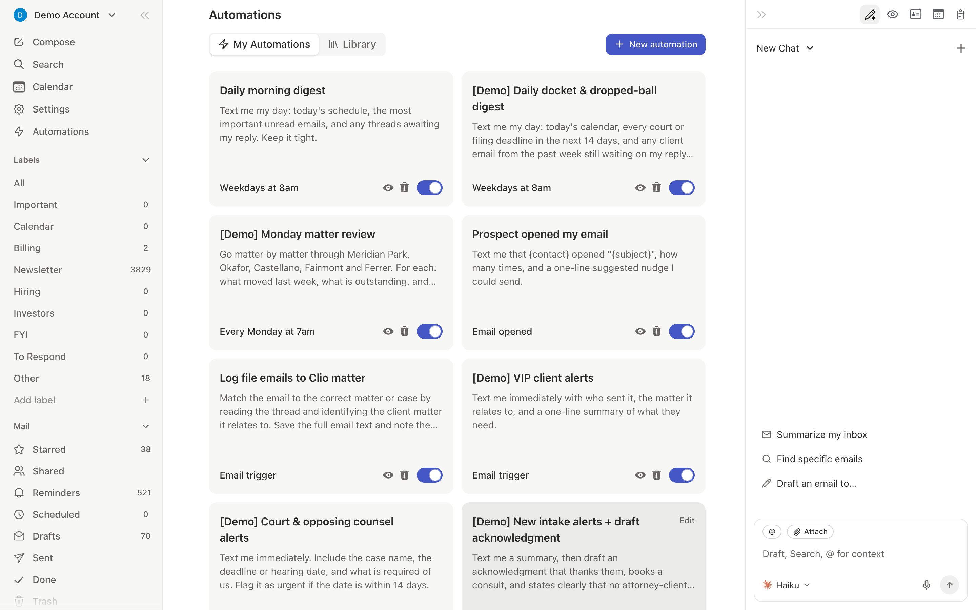976x610 pixels.
Task: Click the @ mention context button
Action: point(772,531)
